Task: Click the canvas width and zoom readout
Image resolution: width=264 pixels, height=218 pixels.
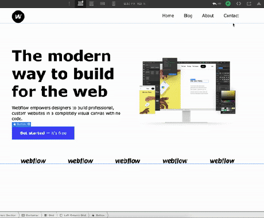Action: point(134,3)
